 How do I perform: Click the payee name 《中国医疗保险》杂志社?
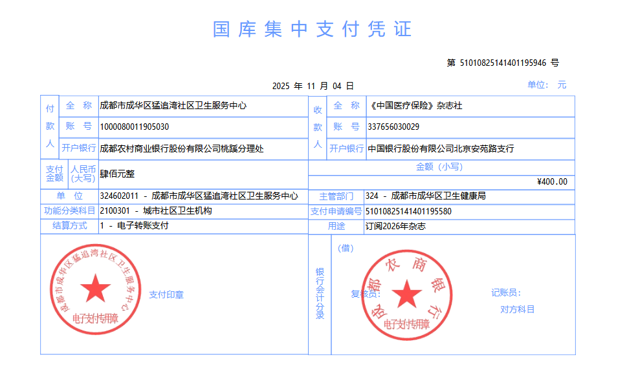coord(415,106)
